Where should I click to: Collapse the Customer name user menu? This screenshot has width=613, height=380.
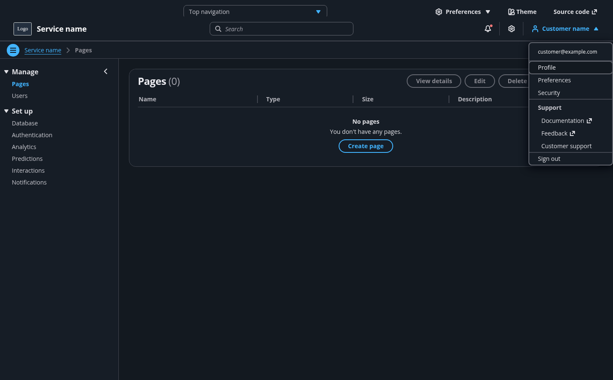pyautogui.click(x=565, y=29)
